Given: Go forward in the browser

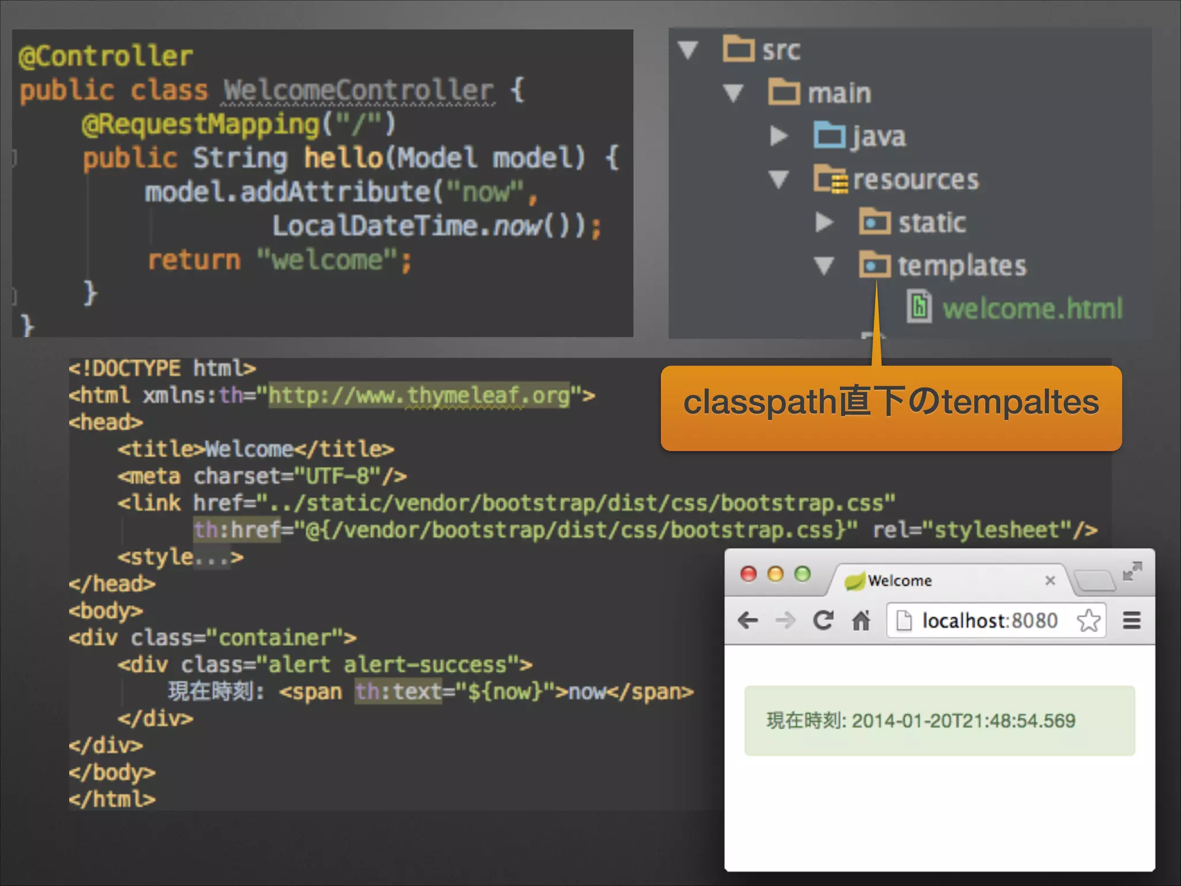Looking at the screenshot, I should coord(785,621).
